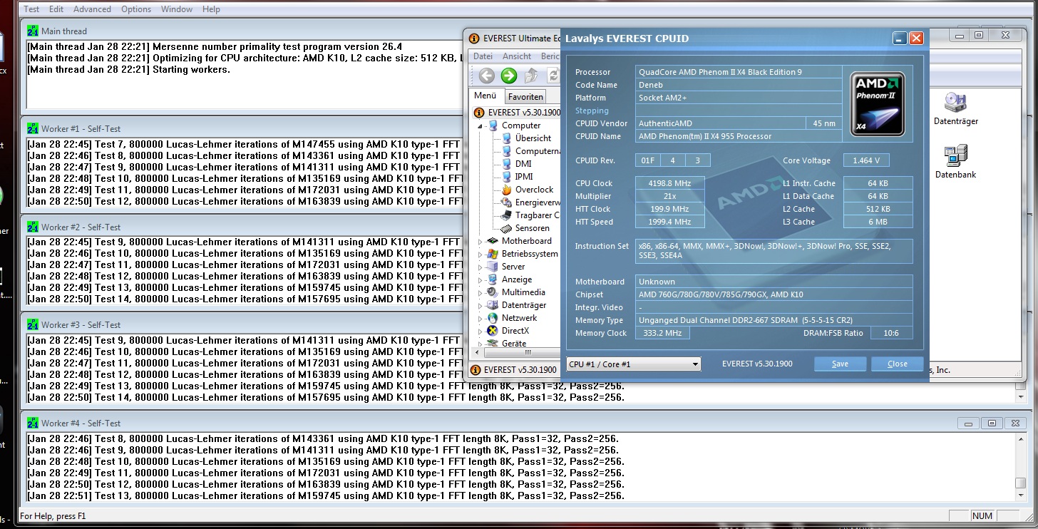Click the Worker #3 window icon

33,324
